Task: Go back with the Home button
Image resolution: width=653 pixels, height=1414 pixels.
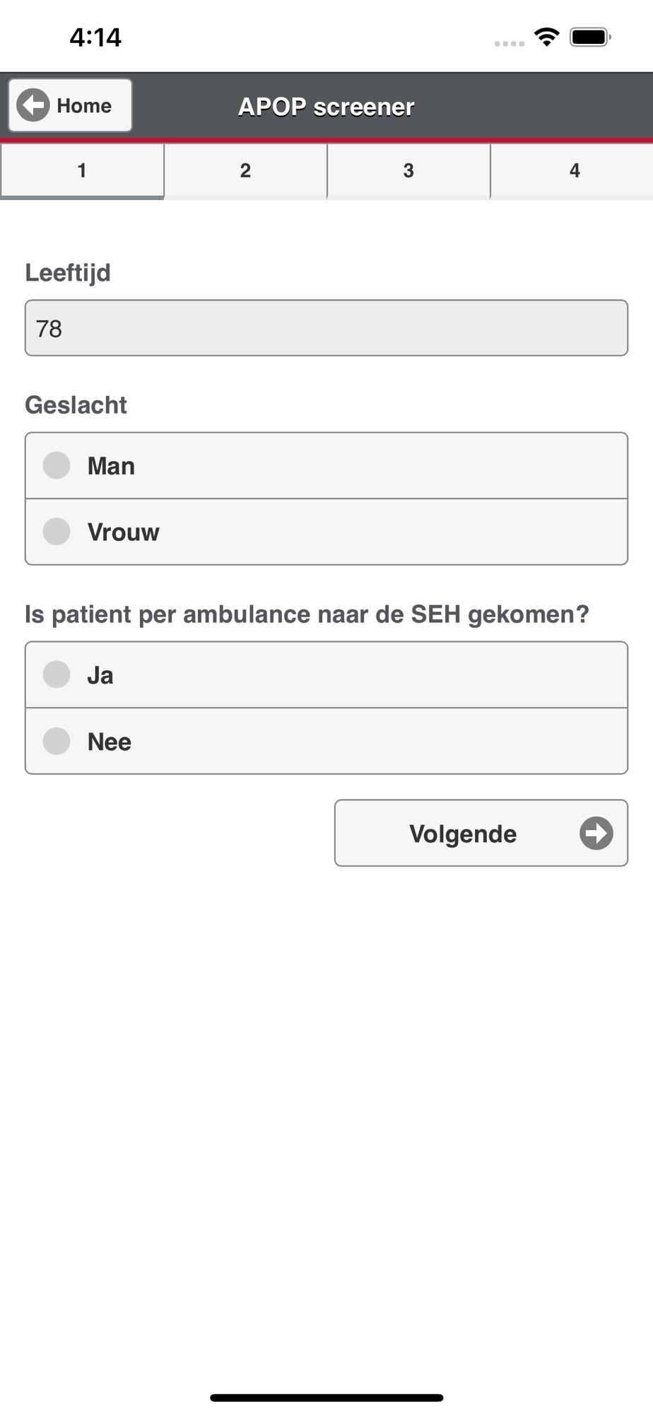Action: pyautogui.click(x=71, y=105)
